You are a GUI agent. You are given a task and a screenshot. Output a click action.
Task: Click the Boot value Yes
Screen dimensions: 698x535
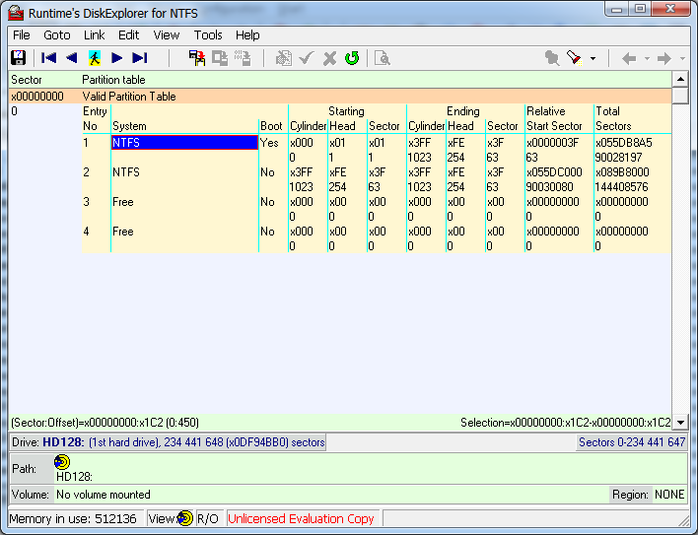click(x=269, y=143)
